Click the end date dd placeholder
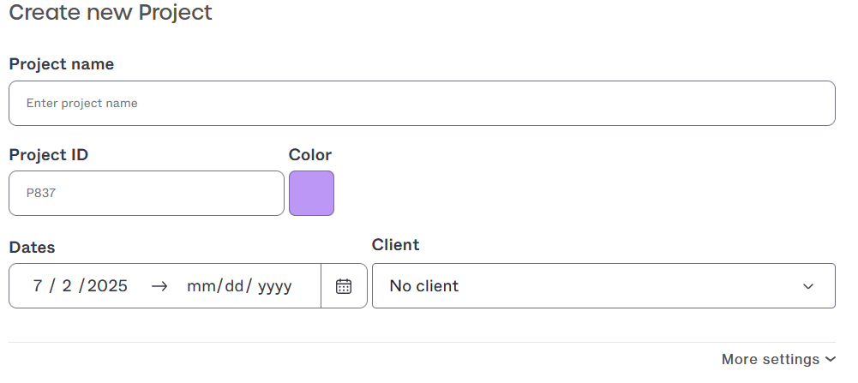 tap(233, 286)
